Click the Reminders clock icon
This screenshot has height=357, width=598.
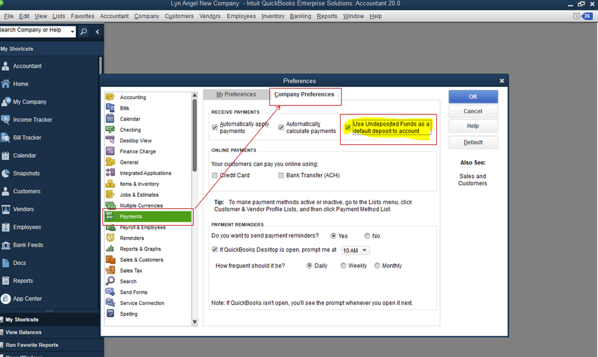[x=110, y=238]
